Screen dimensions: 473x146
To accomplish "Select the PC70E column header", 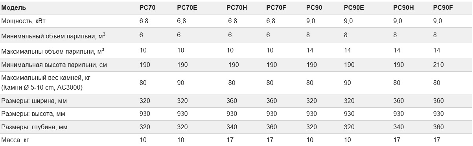I will (x=187, y=7).
